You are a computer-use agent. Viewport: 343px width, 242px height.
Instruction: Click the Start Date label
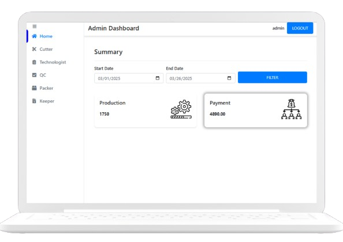[104, 69]
